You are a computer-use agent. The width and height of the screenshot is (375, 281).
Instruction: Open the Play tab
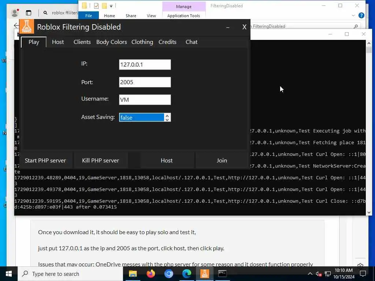click(34, 42)
